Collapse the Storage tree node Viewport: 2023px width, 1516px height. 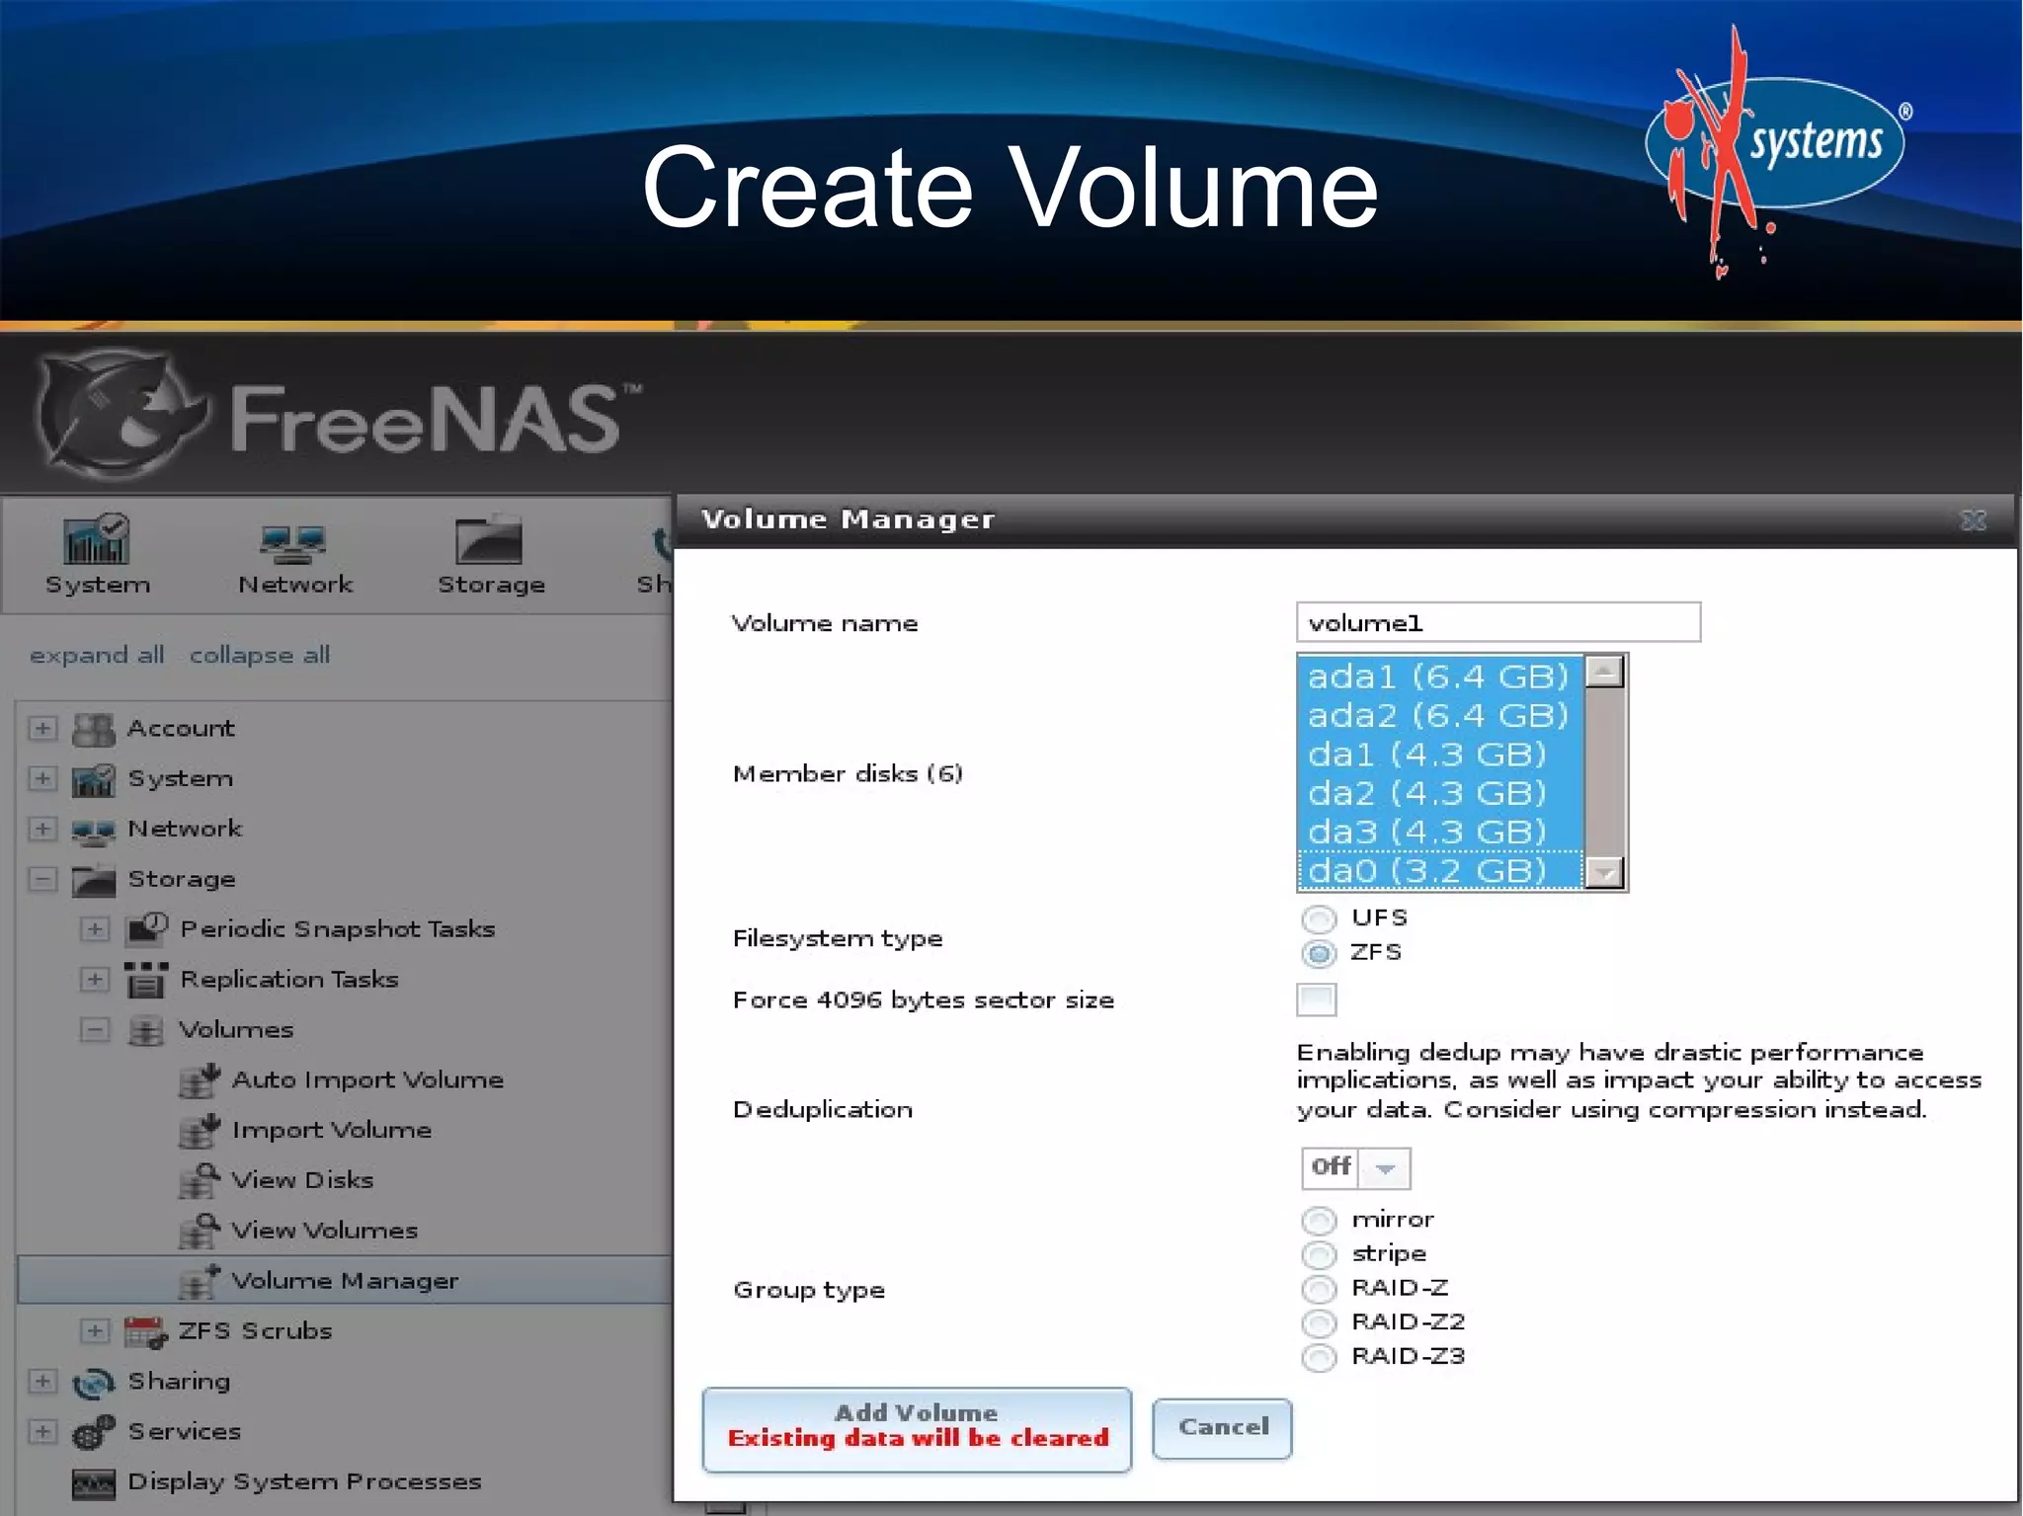coord(42,879)
